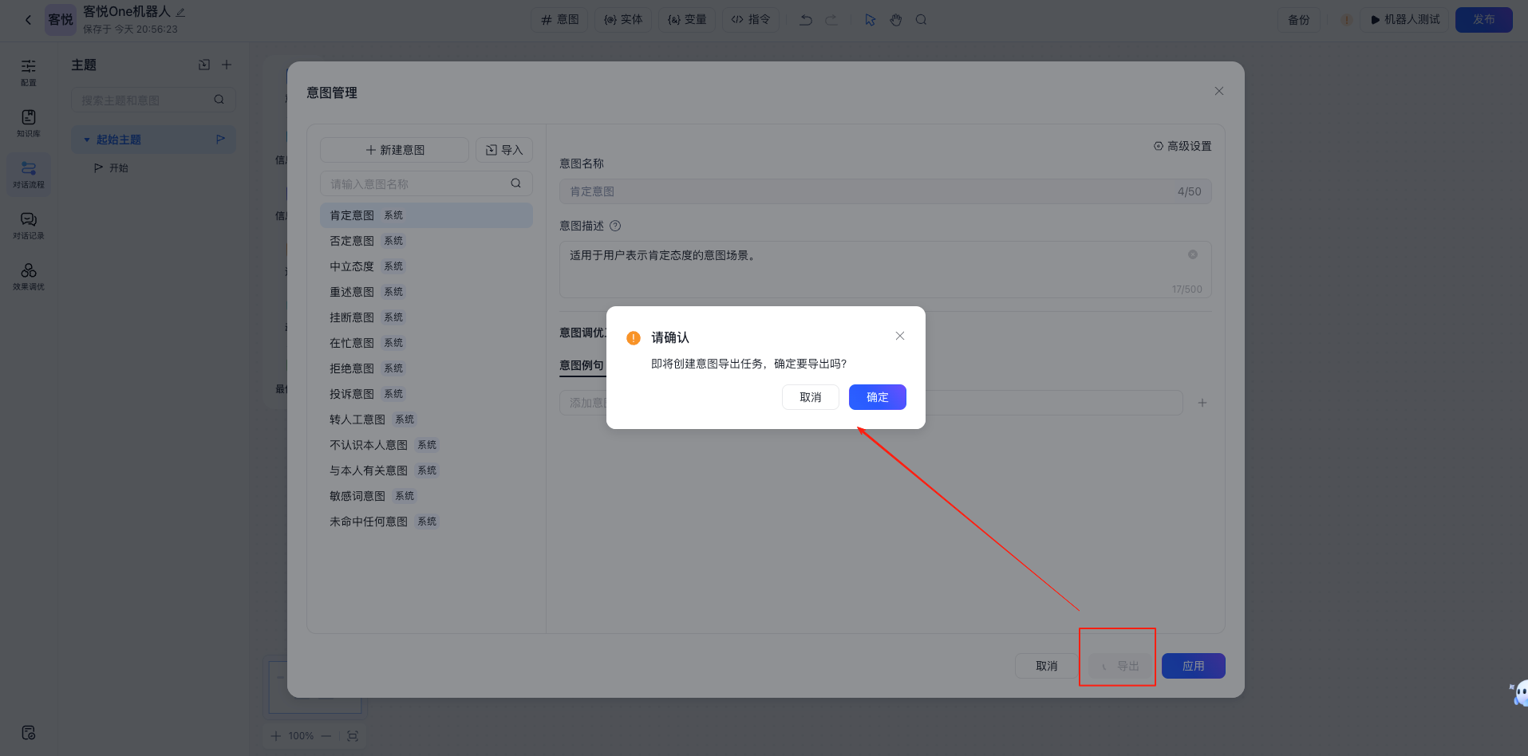Open 对话记录 sidebar icon
1528x756 pixels.
pos(29,225)
